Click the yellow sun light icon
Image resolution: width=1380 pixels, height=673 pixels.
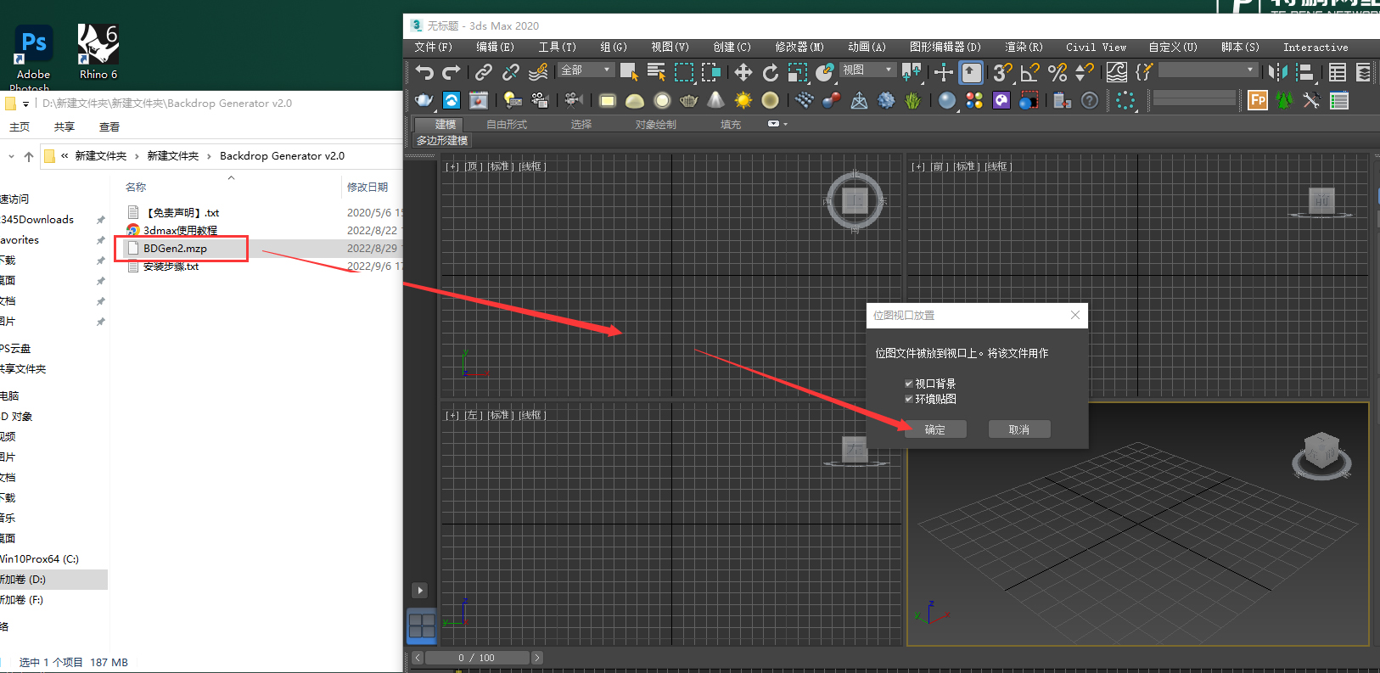(x=743, y=101)
